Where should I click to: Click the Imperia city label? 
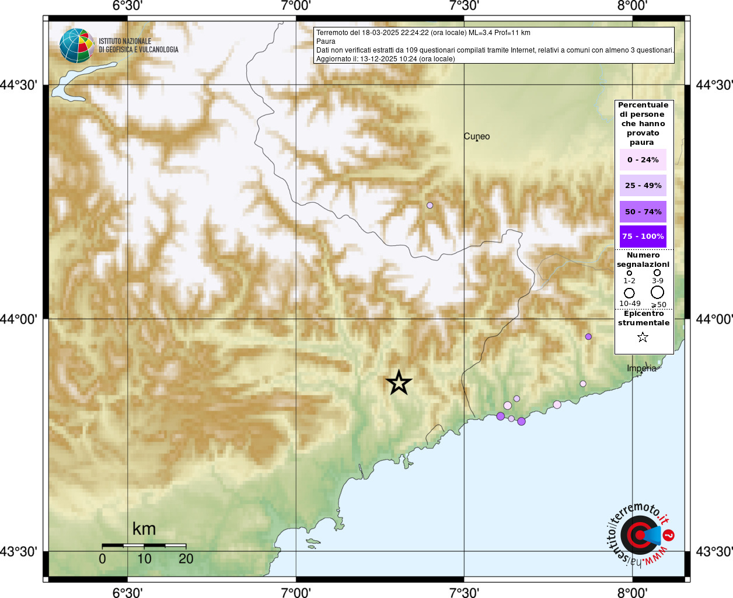pos(641,368)
